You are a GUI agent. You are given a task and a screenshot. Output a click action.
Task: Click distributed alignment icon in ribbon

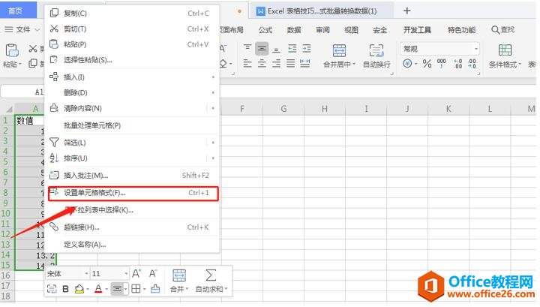pyautogui.click(x=305, y=63)
